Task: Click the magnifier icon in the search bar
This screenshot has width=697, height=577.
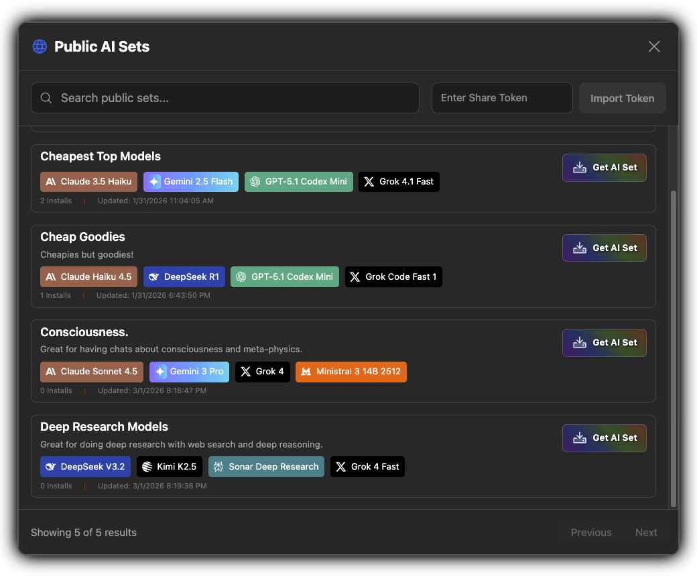Action: (46, 98)
